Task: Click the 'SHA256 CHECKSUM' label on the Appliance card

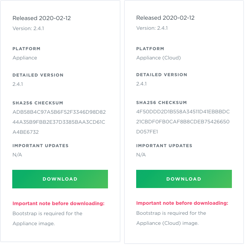Action: [38, 103]
